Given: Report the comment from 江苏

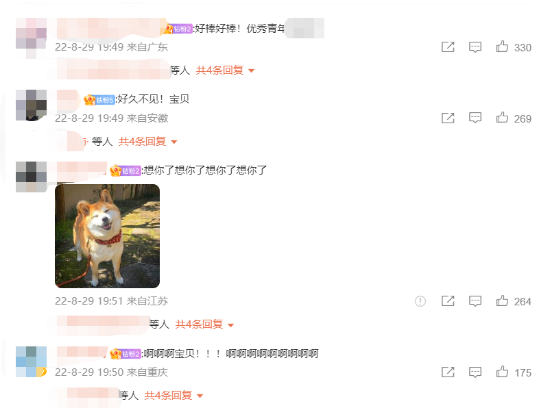Looking at the screenshot, I should (x=420, y=301).
